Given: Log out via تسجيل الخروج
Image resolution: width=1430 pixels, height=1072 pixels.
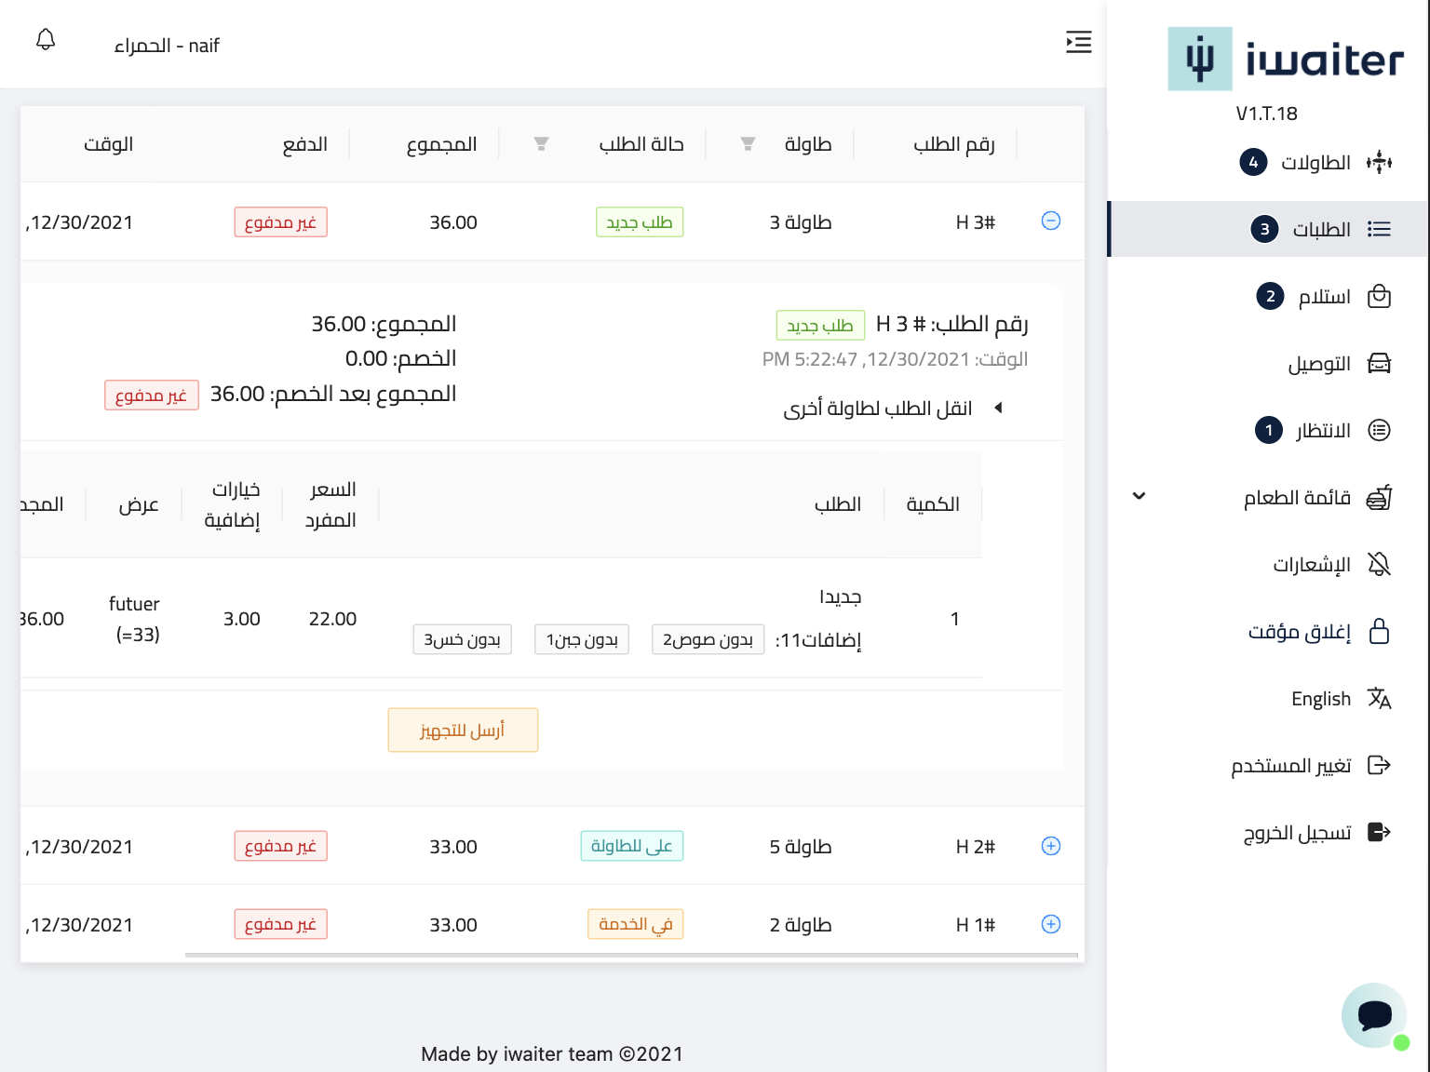Looking at the screenshot, I should [1297, 832].
